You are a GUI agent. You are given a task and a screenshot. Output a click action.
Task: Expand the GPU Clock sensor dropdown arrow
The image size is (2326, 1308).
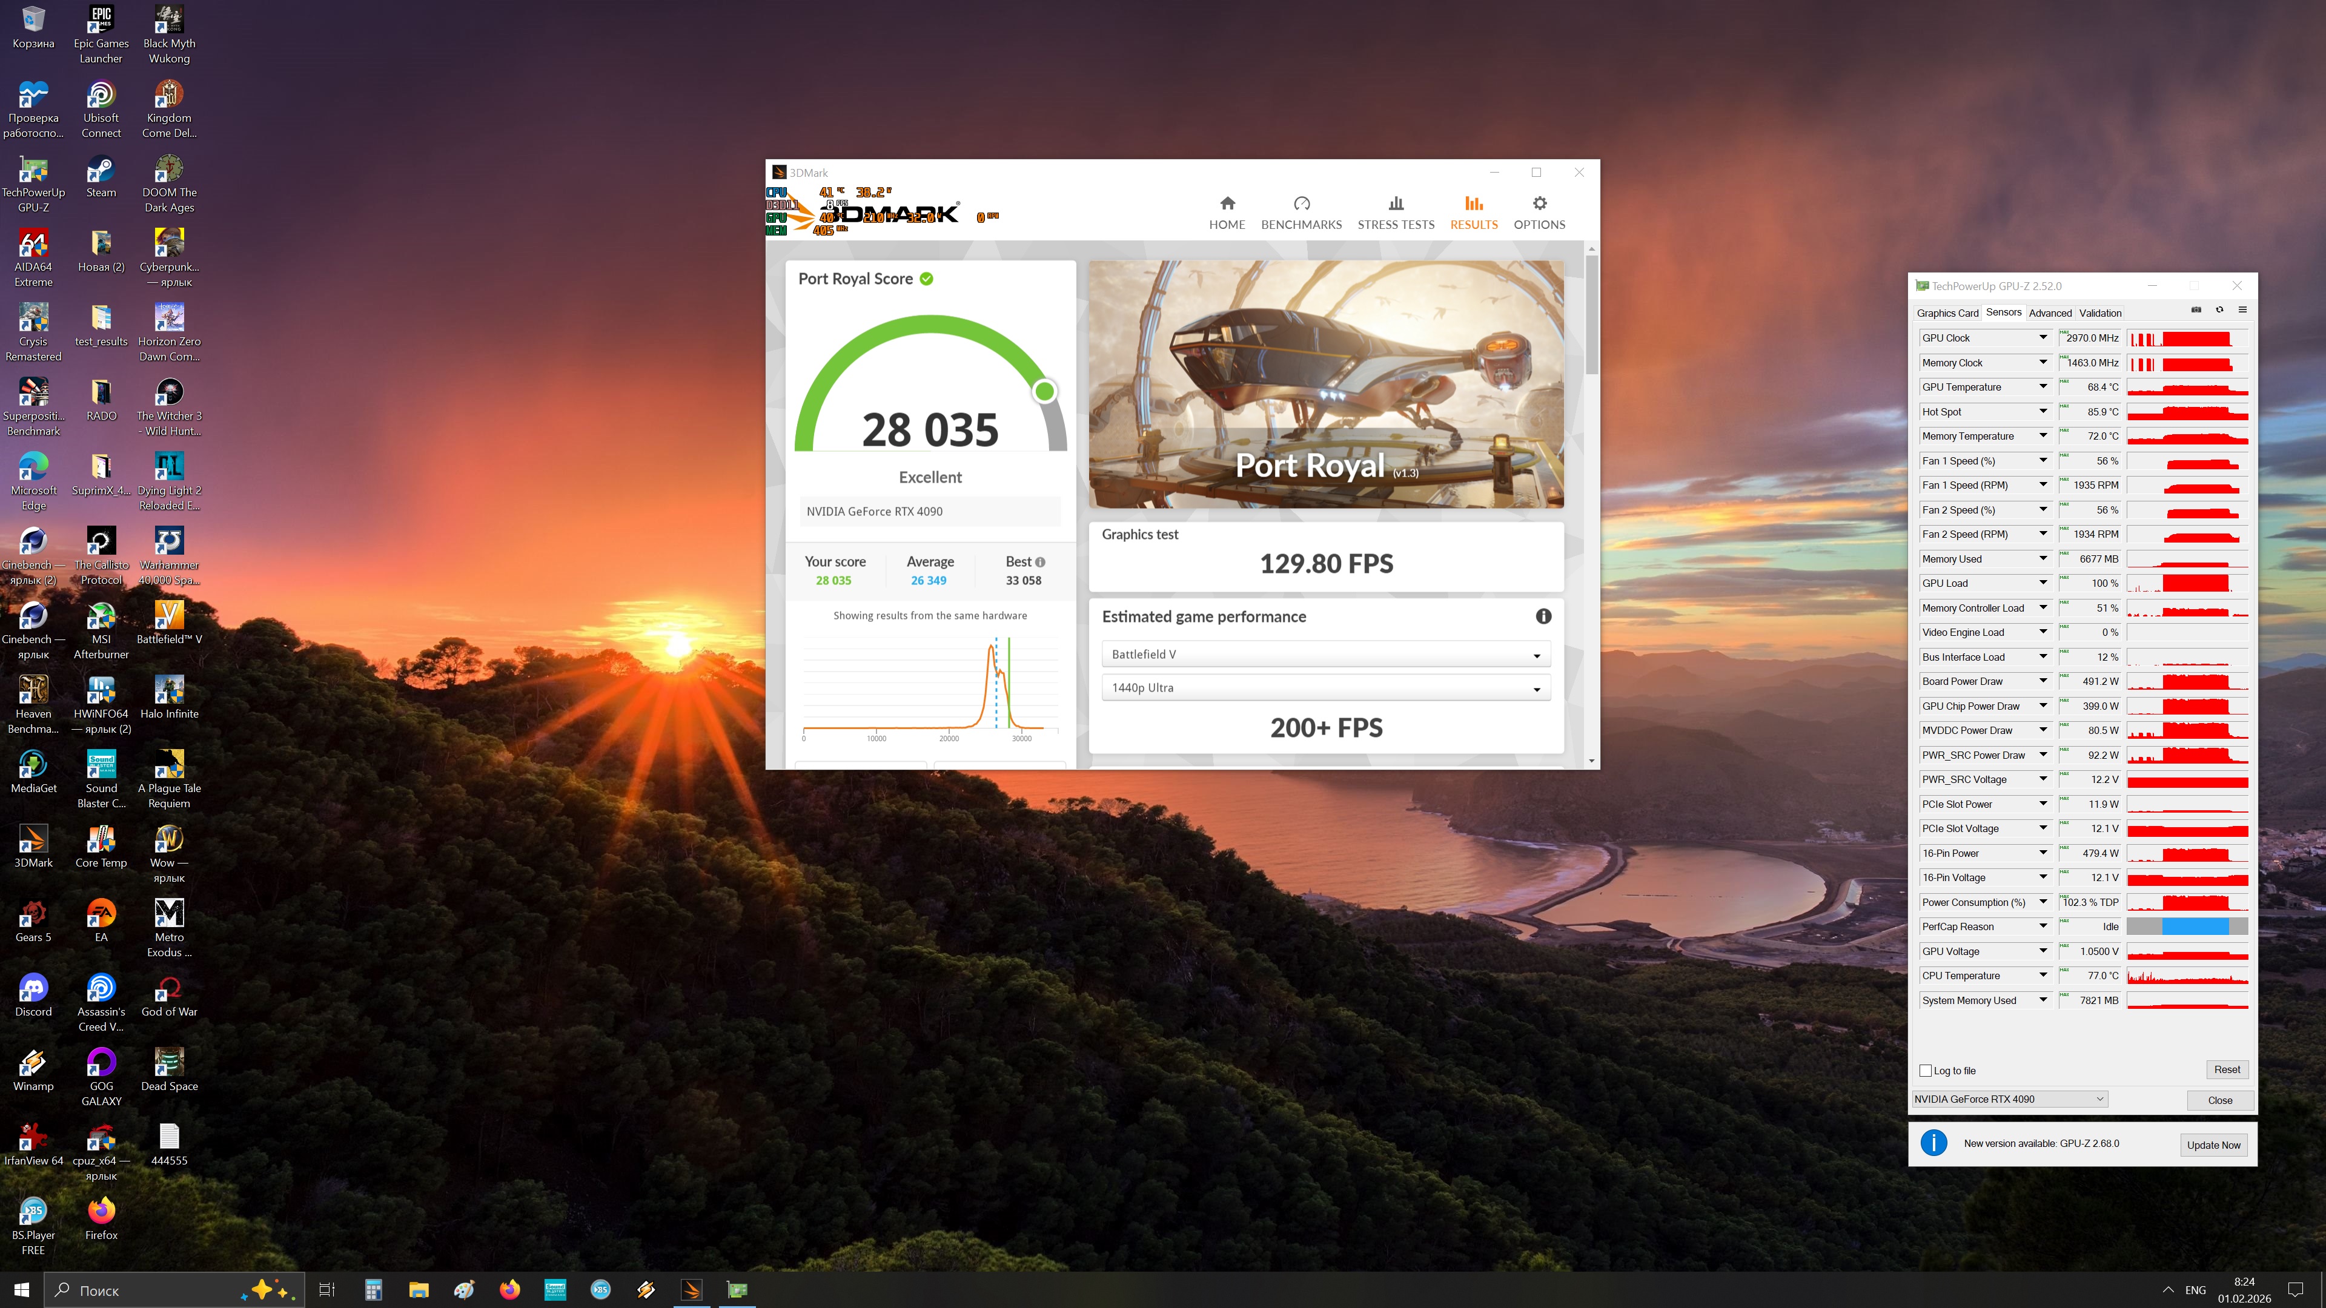[x=2043, y=338]
